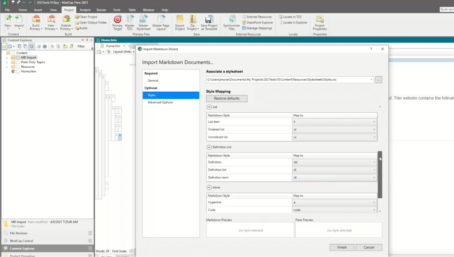Click the Import Markdown Wizard help icon
The height and width of the screenshot is (257, 454).
point(371,49)
